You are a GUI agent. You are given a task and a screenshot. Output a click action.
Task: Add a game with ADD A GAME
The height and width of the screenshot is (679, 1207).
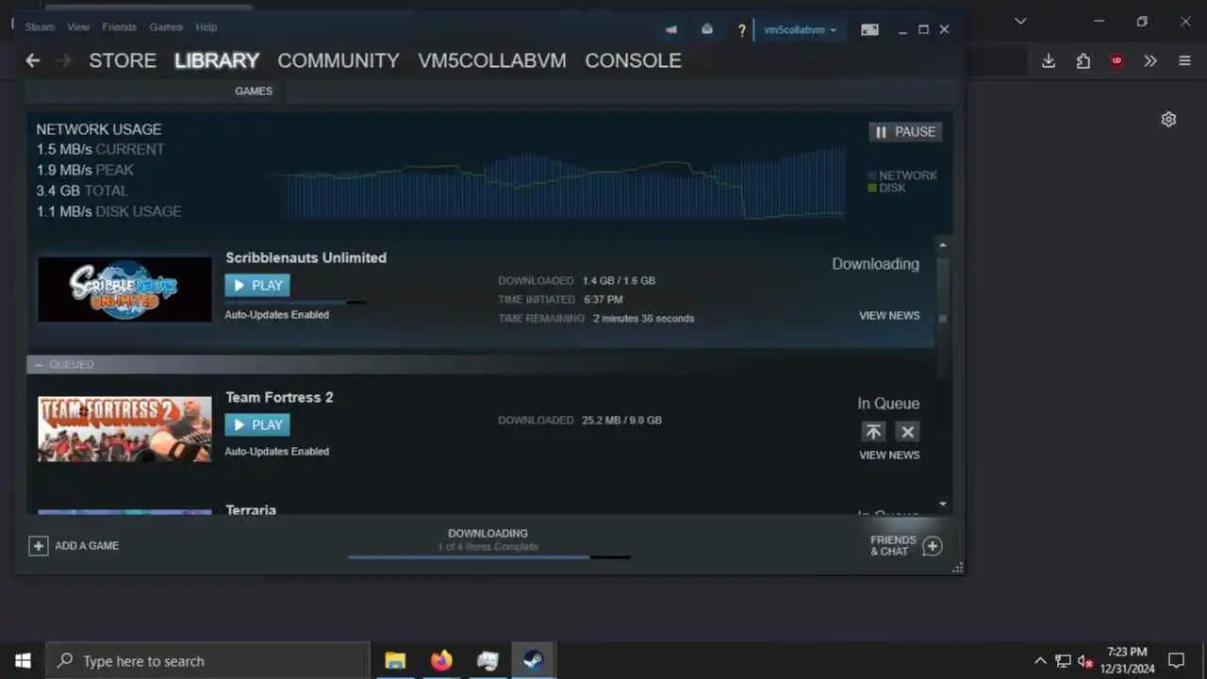[x=74, y=546]
